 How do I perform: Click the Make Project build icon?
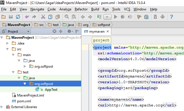point(99,17)
